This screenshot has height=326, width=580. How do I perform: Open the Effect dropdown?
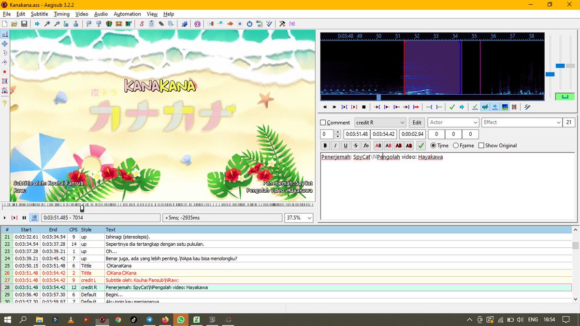tap(522, 123)
